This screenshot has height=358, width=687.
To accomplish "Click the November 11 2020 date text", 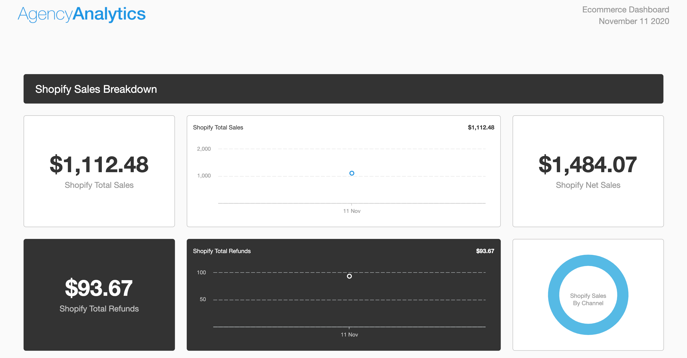I will (x=634, y=21).
